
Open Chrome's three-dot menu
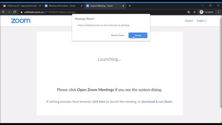(219, 12)
